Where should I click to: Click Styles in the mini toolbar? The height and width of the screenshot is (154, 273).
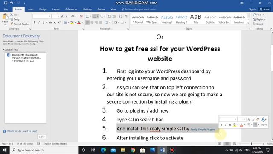coord(264,121)
